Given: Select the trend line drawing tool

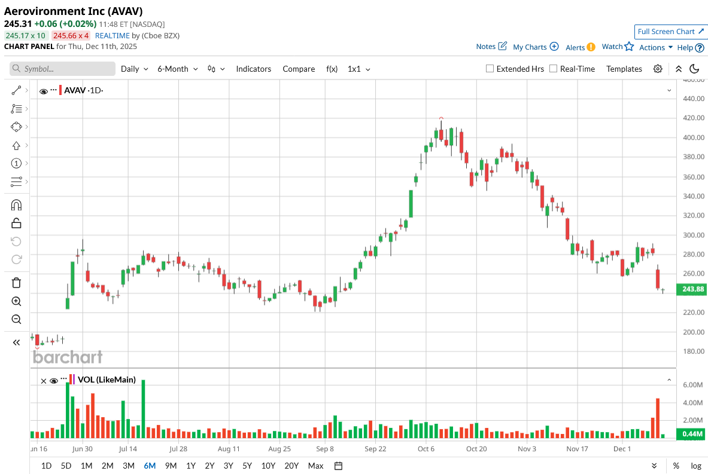Looking at the screenshot, I should click(16, 91).
